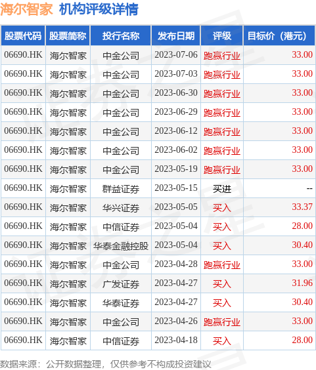Click target price 31.96
This screenshot has height=370, width=316.
point(302,283)
